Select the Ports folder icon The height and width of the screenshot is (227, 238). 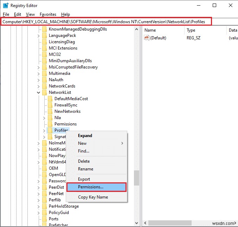[x=45, y=219]
